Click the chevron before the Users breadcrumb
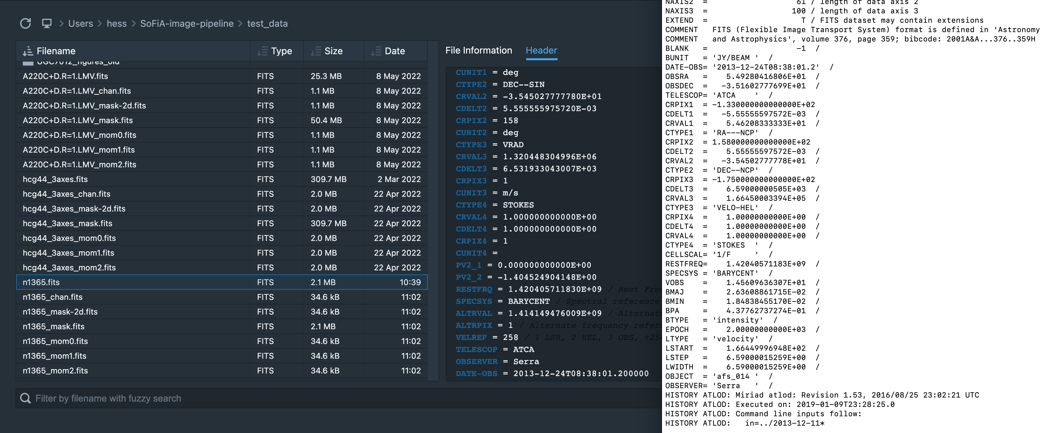This screenshot has height=433, width=1057. pos(61,24)
